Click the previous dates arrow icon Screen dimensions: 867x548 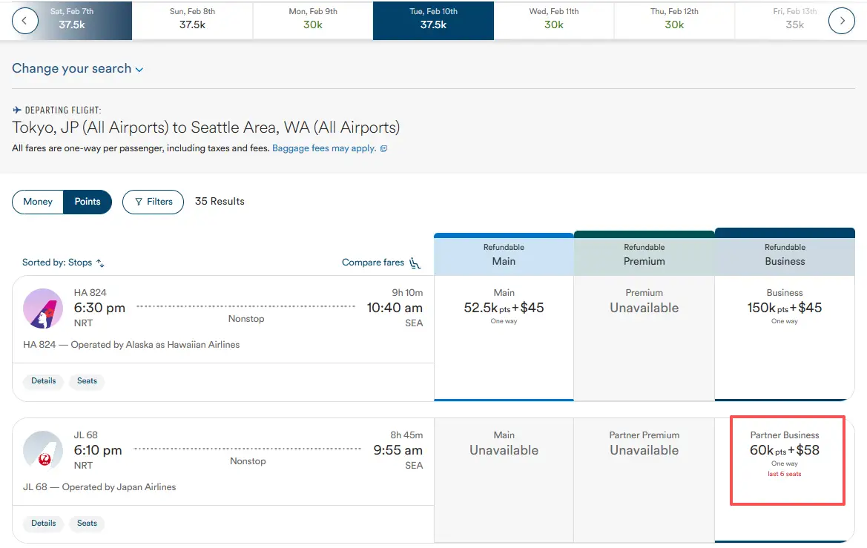click(x=25, y=21)
